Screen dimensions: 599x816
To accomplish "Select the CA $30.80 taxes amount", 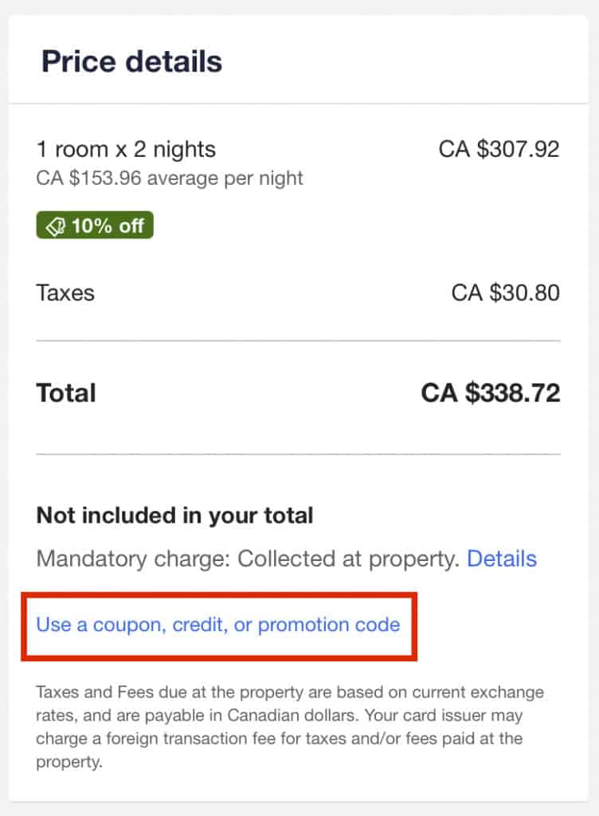I will (506, 293).
